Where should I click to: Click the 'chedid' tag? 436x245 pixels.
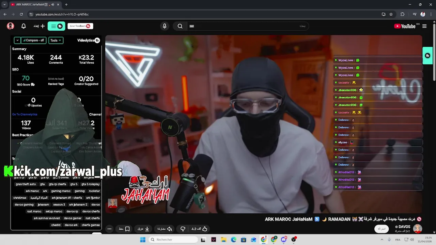tap(56, 225)
